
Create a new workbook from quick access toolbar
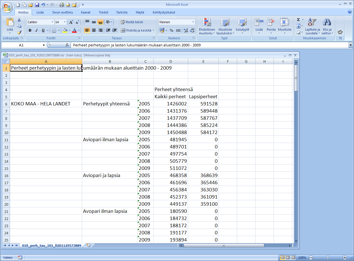tap(18, 5)
